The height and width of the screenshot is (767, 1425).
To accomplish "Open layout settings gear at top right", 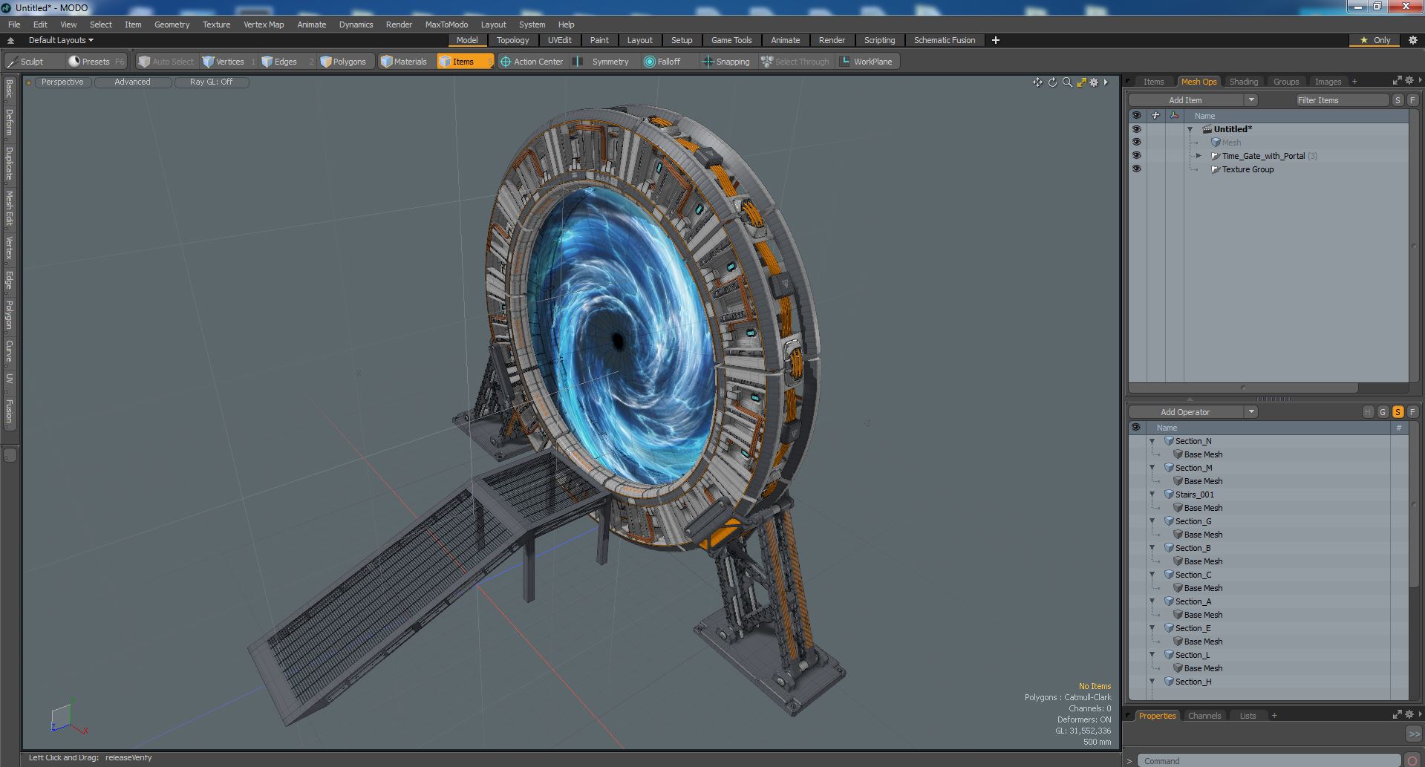I will (1412, 40).
